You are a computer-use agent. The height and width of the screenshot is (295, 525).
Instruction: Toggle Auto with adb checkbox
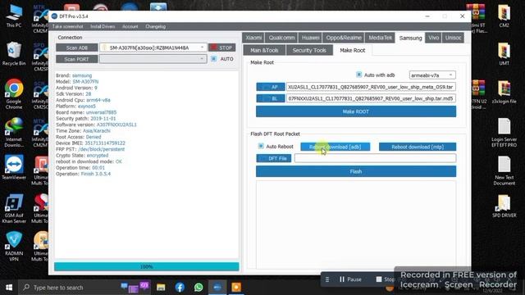point(358,75)
